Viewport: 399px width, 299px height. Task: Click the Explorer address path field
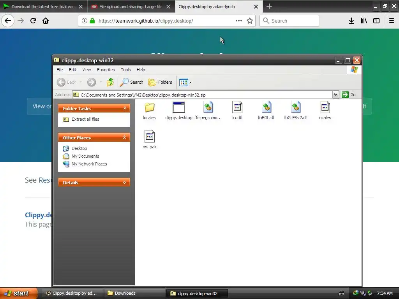pyautogui.click(x=202, y=95)
